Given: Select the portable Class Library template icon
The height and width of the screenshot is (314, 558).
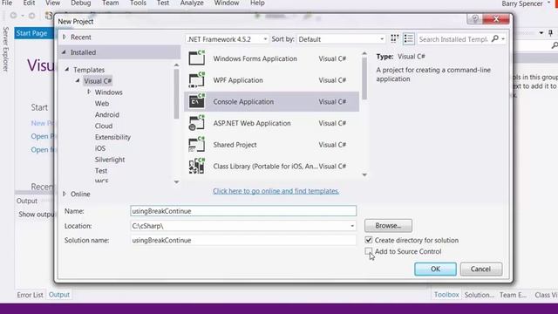Looking at the screenshot, I should tap(197, 166).
